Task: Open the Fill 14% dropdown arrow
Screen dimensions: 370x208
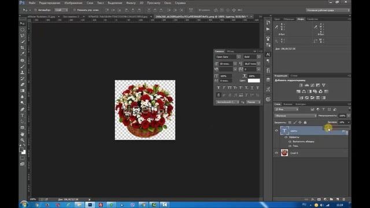Action: tap(349, 122)
